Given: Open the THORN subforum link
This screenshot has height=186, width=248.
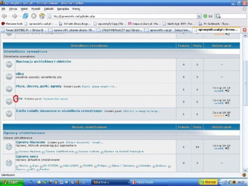Looking at the screenshot, I should (x=88, y=166).
